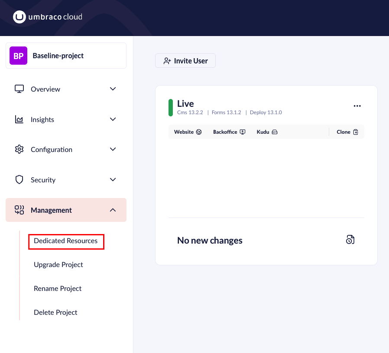Click the Management section icon
Image resolution: width=389 pixels, height=353 pixels.
coord(19,210)
